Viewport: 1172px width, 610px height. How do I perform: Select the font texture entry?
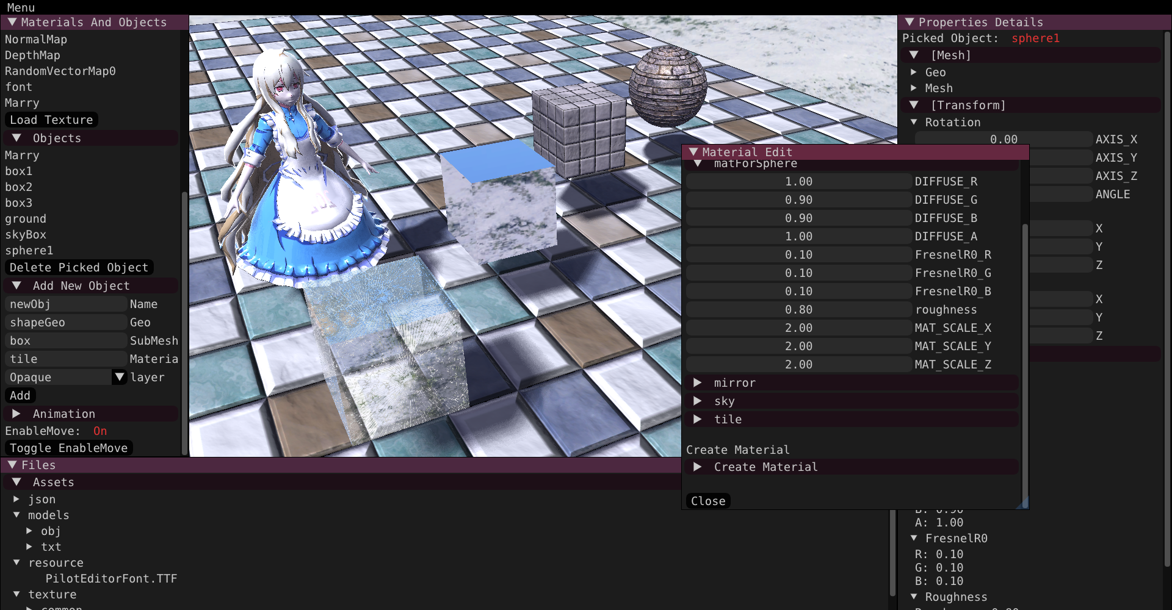(x=18, y=87)
